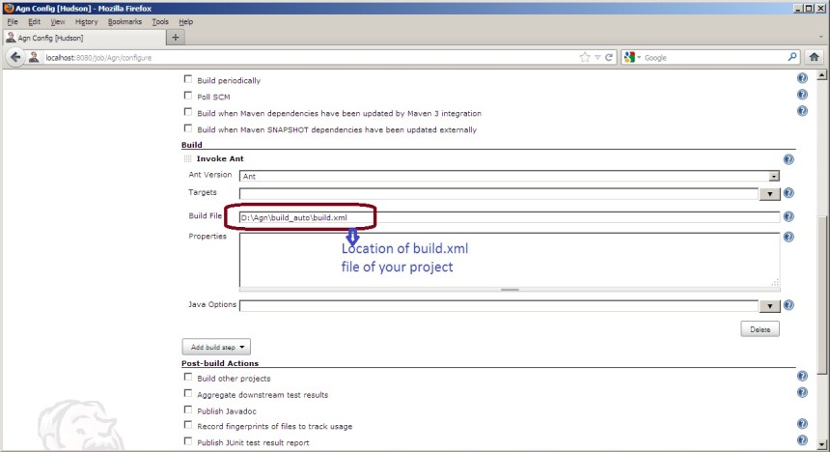The height and width of the screenshot is (452, 830).
Task: Go to Firefox home page
Action: click(x=815, y=57)
